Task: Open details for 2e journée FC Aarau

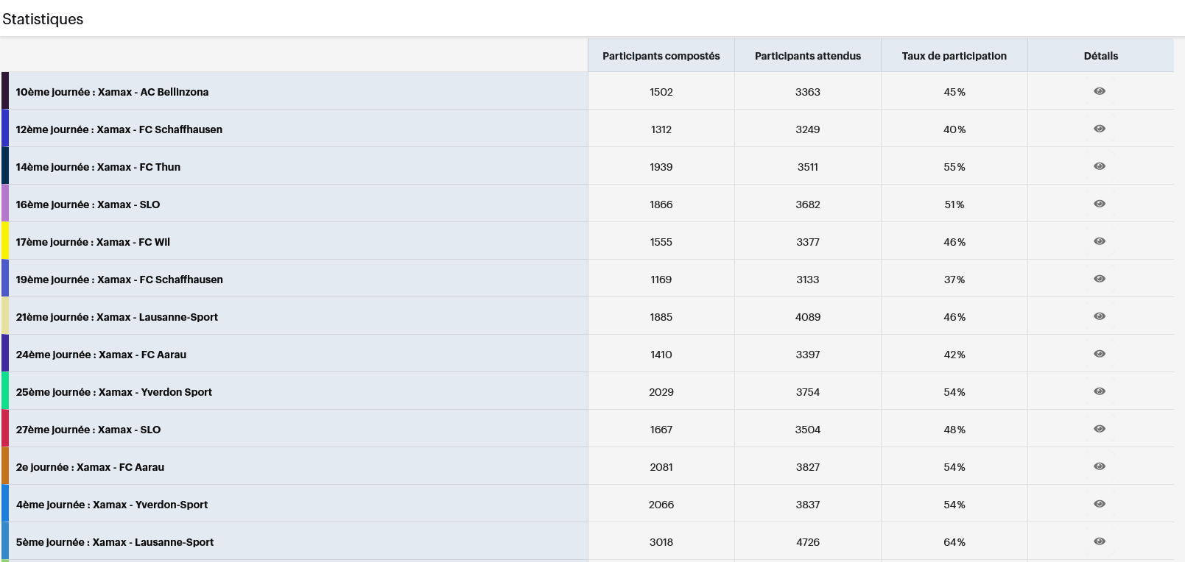Action: (1100, 466)
